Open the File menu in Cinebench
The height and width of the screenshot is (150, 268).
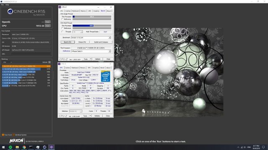[x=3, y=5]
